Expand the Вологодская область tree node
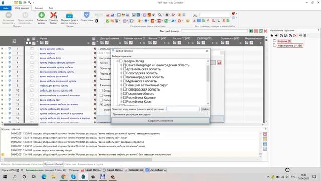The width and height of the screenshot is (321, 181). [x=121, y=73]
